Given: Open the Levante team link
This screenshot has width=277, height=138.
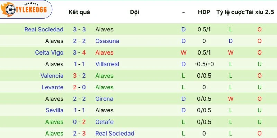Looking at the screenshot, I should click(x=52, y=87).
